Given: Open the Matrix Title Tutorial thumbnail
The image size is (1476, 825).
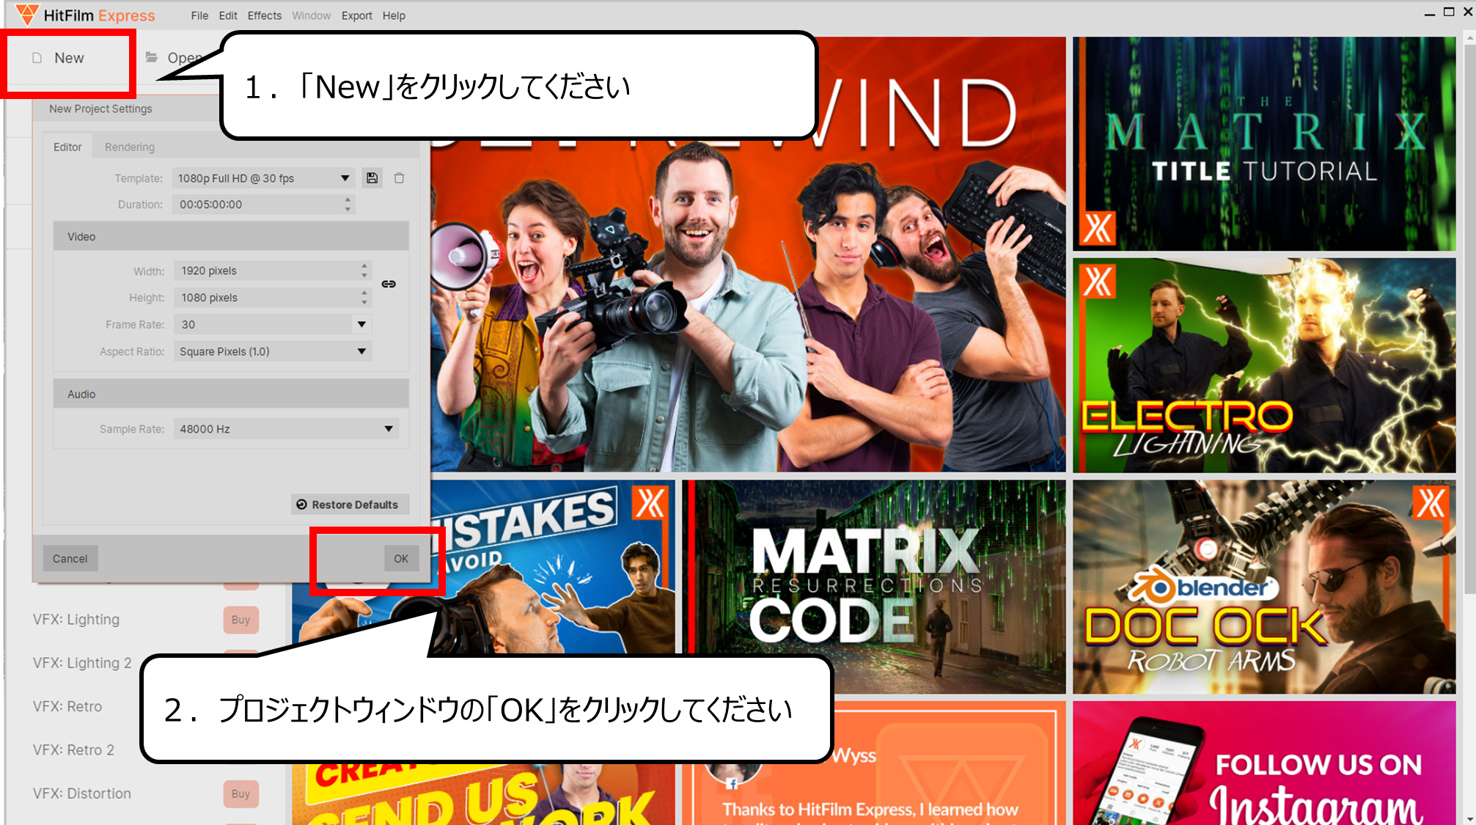Looking at the screenshot, I should (1264, 144).
